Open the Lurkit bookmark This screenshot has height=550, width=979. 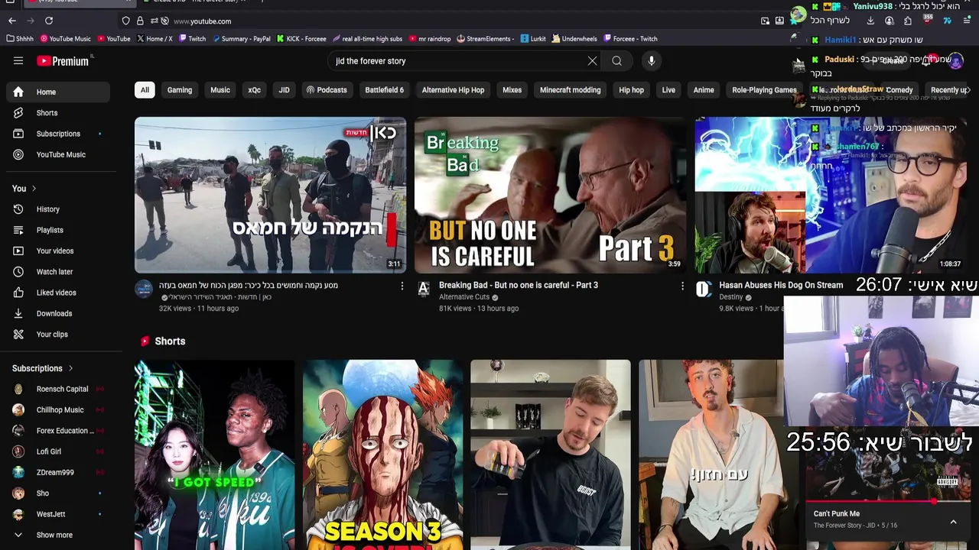[x=534, y=38]
